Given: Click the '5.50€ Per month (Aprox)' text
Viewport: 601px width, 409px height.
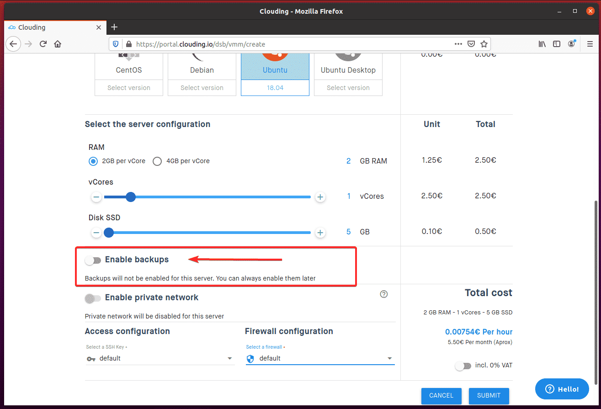Looking at the screenshot, I should tap(480, 342).
